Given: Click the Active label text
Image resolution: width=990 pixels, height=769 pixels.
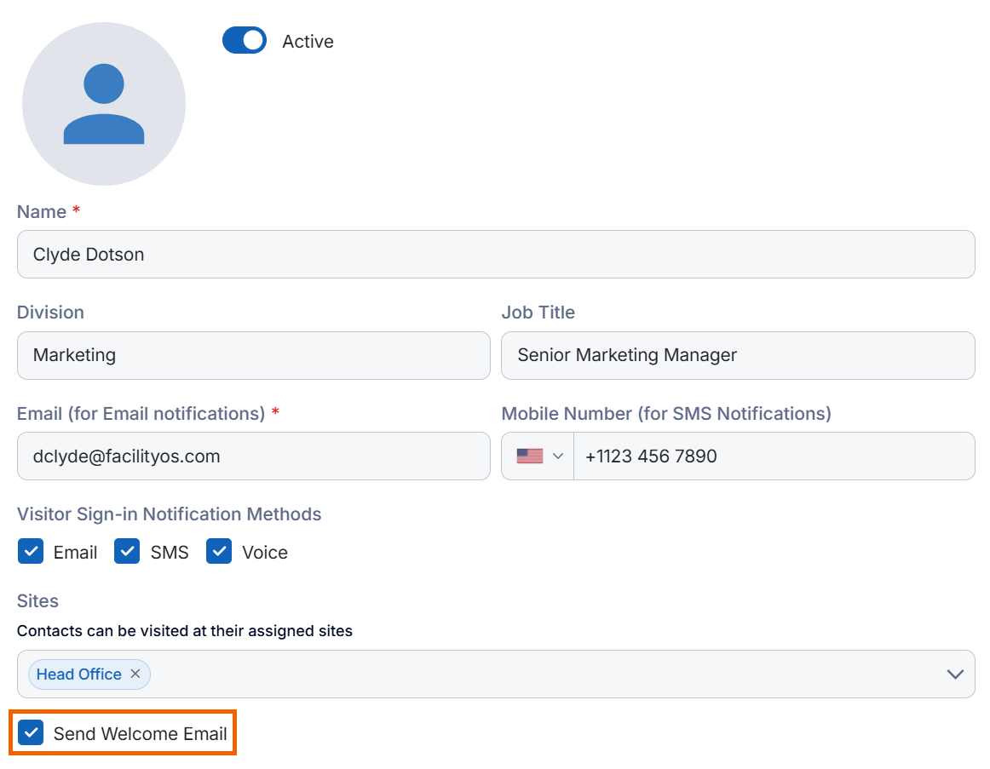Looking at the screenshot, I should tap(308, 40).
